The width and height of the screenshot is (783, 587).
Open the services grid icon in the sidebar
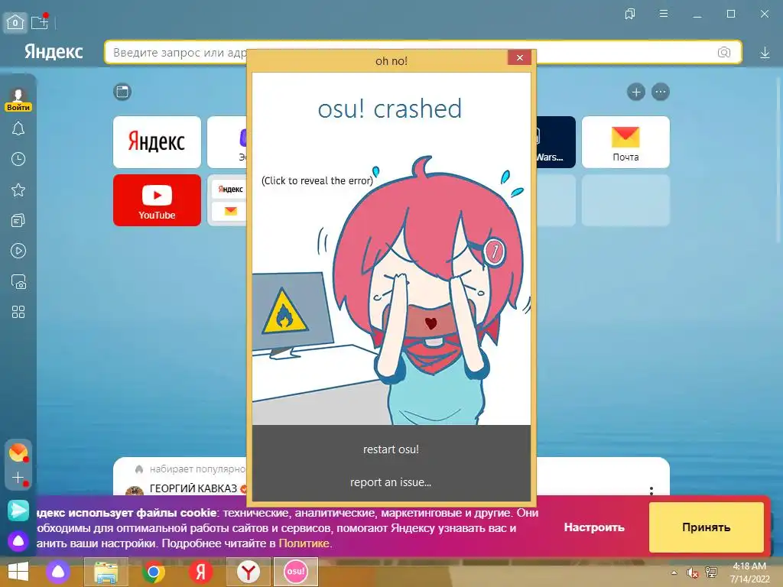tap(18, 312)
